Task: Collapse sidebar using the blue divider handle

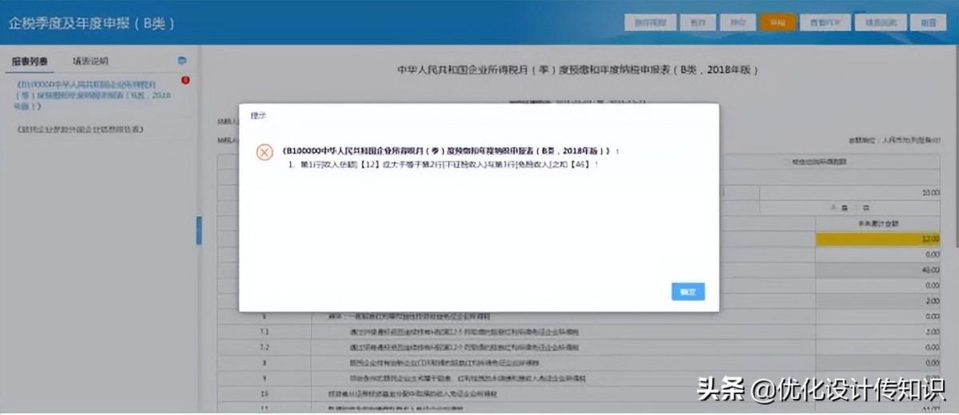Action: coord(199,230)
